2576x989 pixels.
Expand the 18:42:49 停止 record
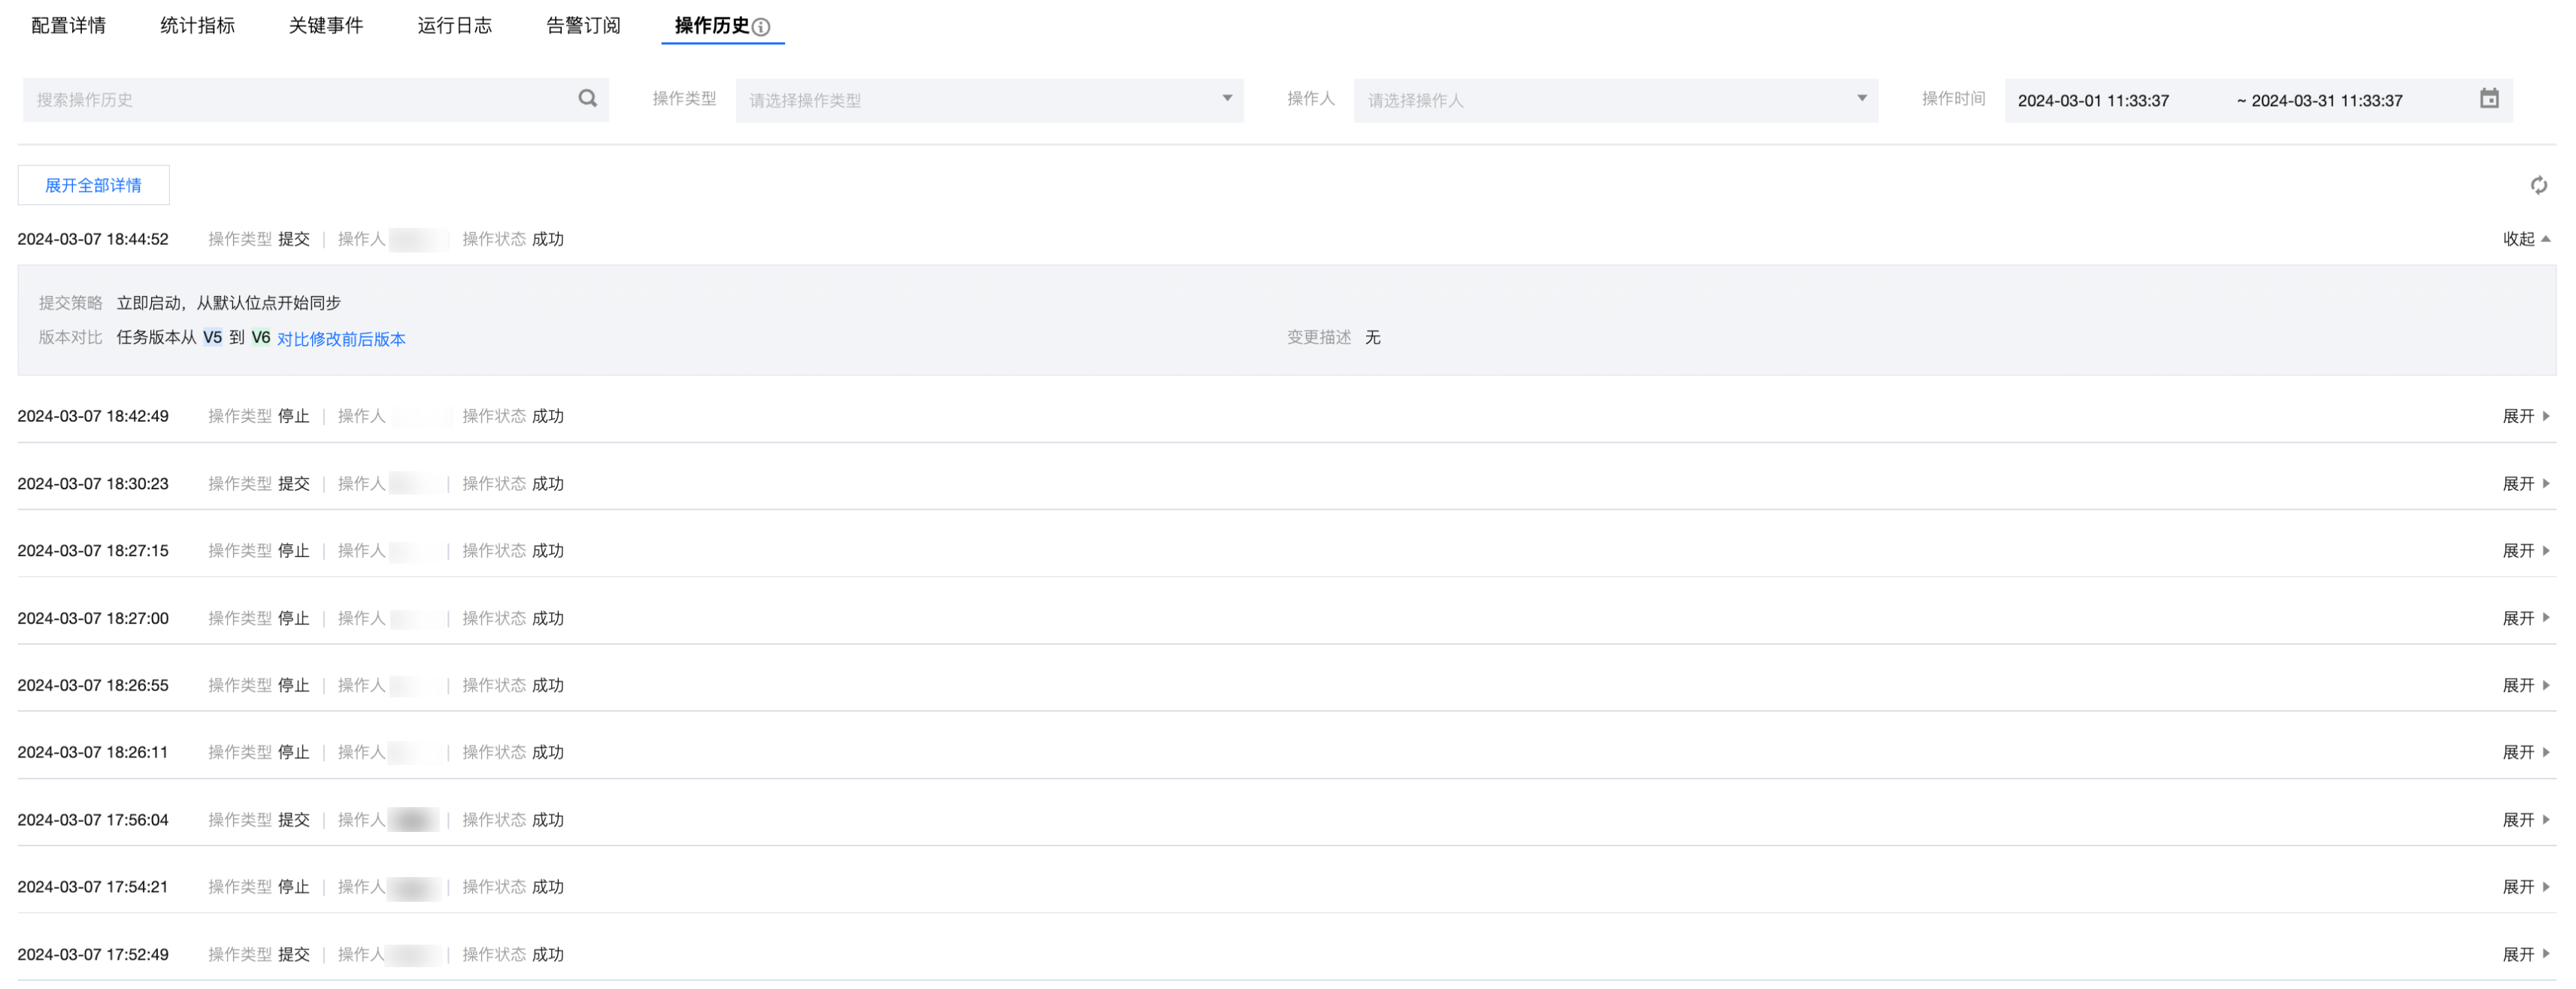click(x=2526, y=416)
